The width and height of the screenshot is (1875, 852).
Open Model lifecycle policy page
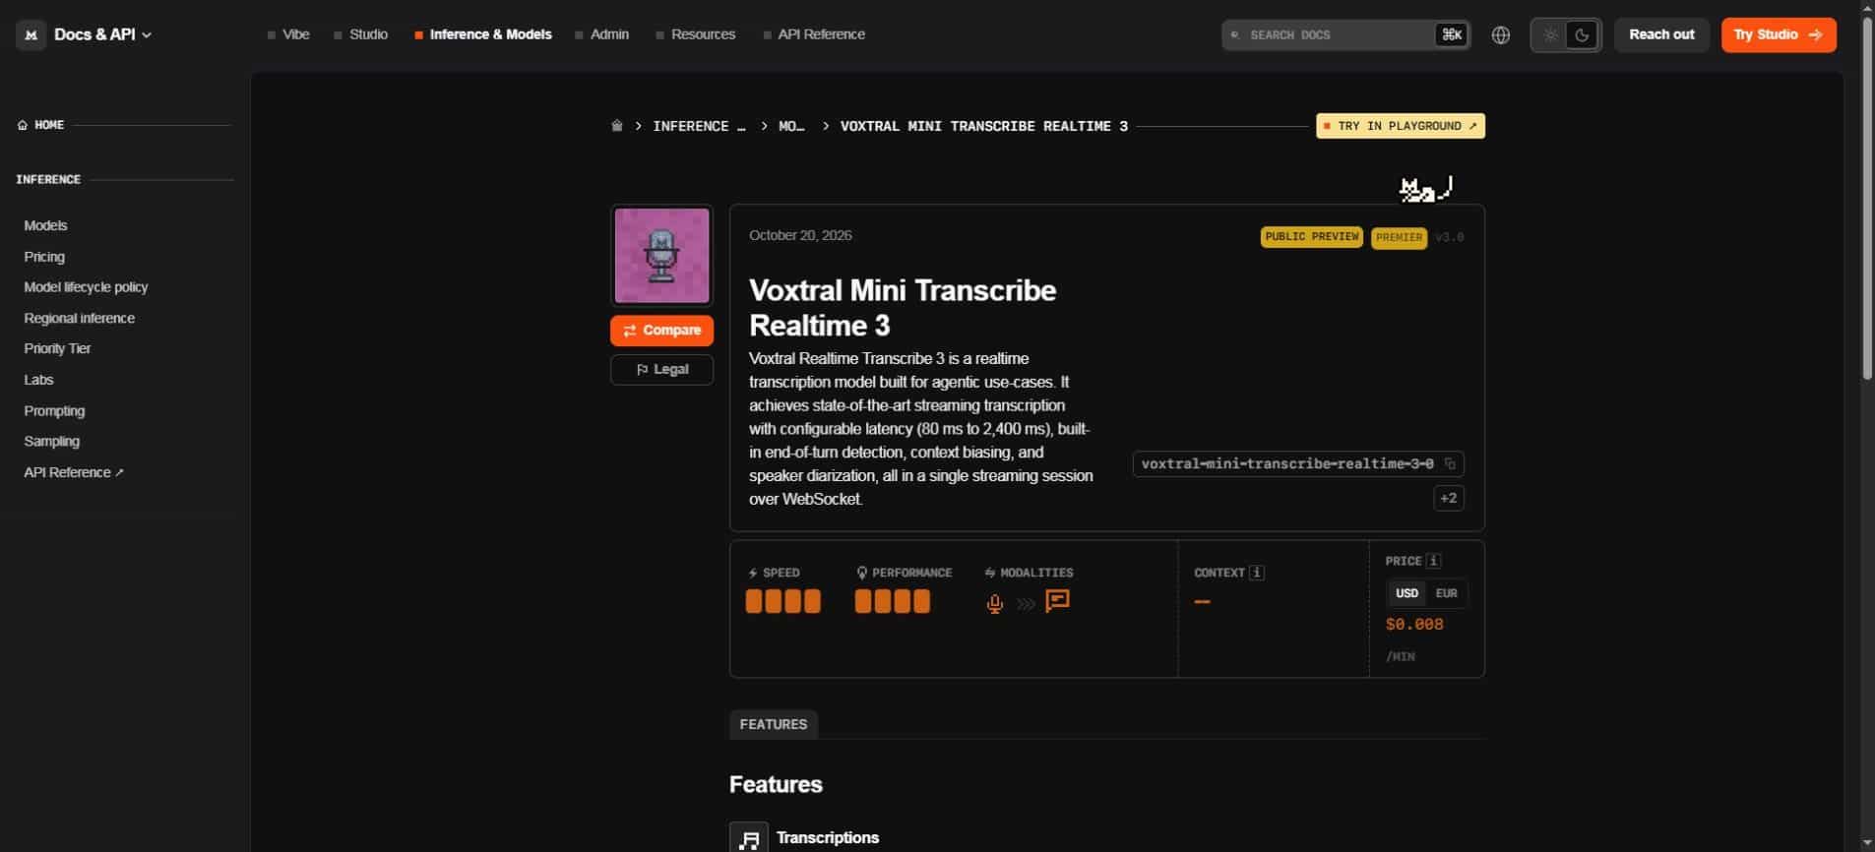86,287
